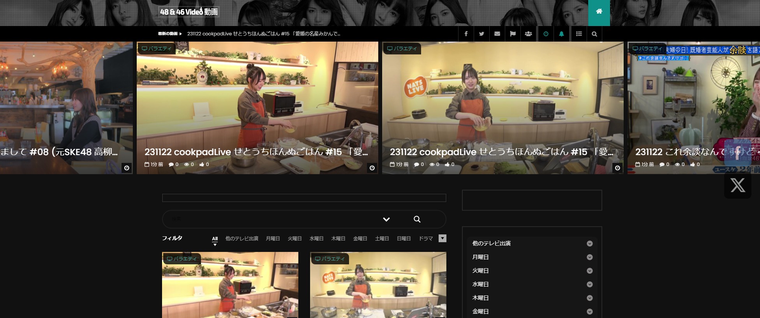Viewport: 760px width, 318px height.
Task: Expand 月曜日 in the sidebar
Action: click(589, 257)
